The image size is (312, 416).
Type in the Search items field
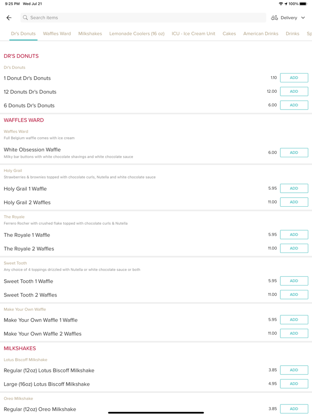point(143,18)
